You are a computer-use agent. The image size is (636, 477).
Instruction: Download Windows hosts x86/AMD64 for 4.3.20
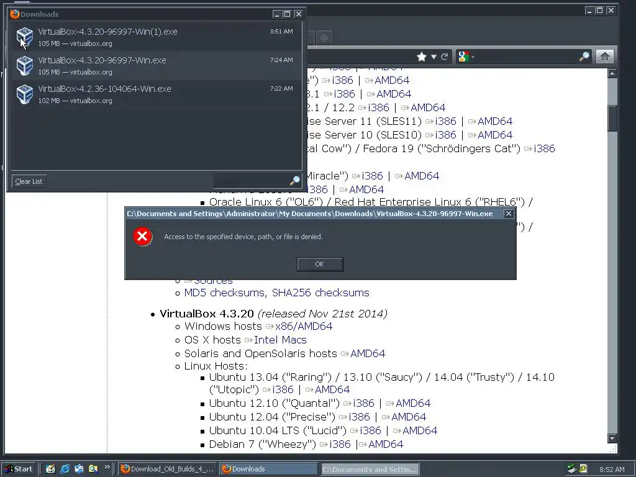303,326
